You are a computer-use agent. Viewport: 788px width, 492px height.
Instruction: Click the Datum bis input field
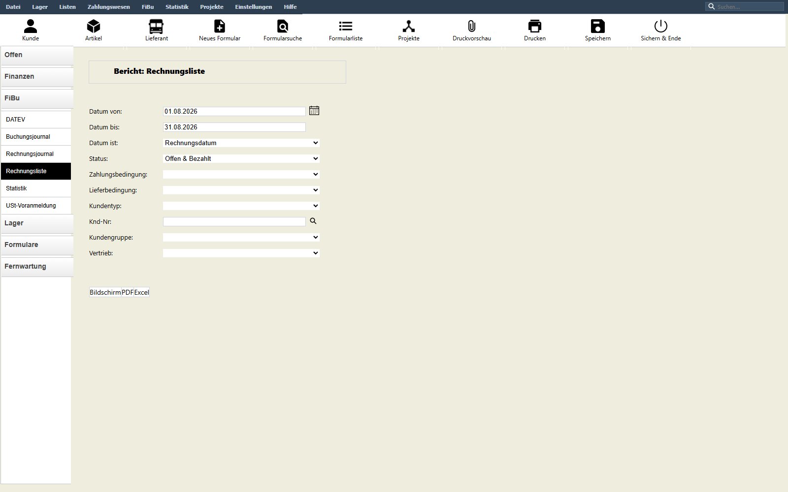234,127
